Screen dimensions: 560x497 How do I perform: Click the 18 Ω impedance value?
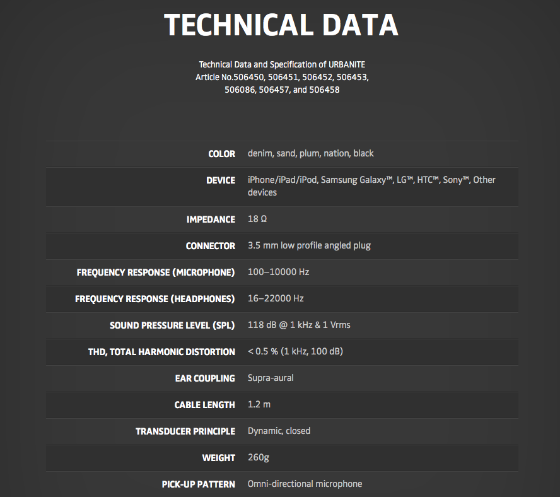pyautogui.click(x=259, y=219)
